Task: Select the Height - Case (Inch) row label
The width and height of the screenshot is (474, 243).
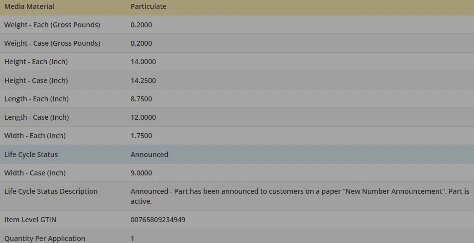Action: 36,81
